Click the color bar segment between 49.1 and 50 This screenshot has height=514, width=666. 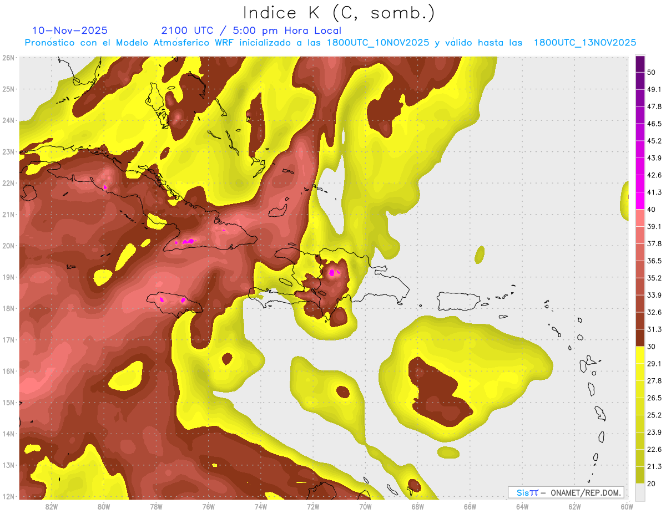640,80
